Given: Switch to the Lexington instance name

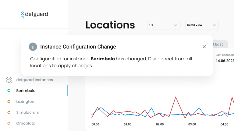Looking at the screenshot, I should point(25,102).
